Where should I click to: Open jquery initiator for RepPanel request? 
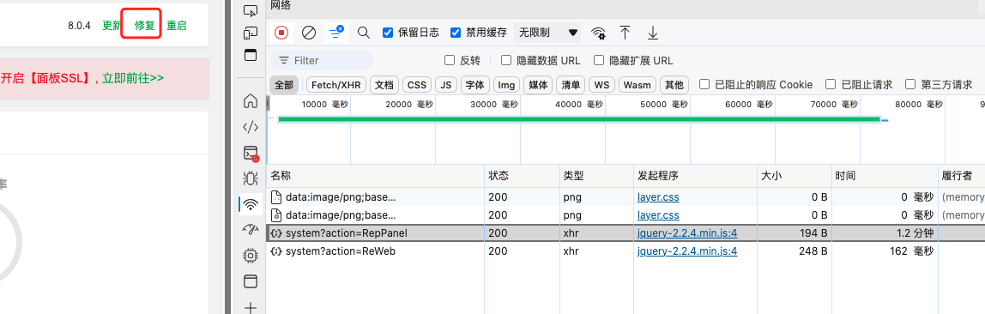pos(687,233)
